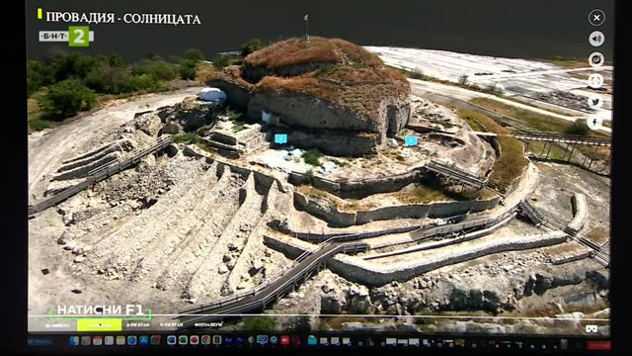Open the right blue info hotspot
632x356 pixels.
411,140
